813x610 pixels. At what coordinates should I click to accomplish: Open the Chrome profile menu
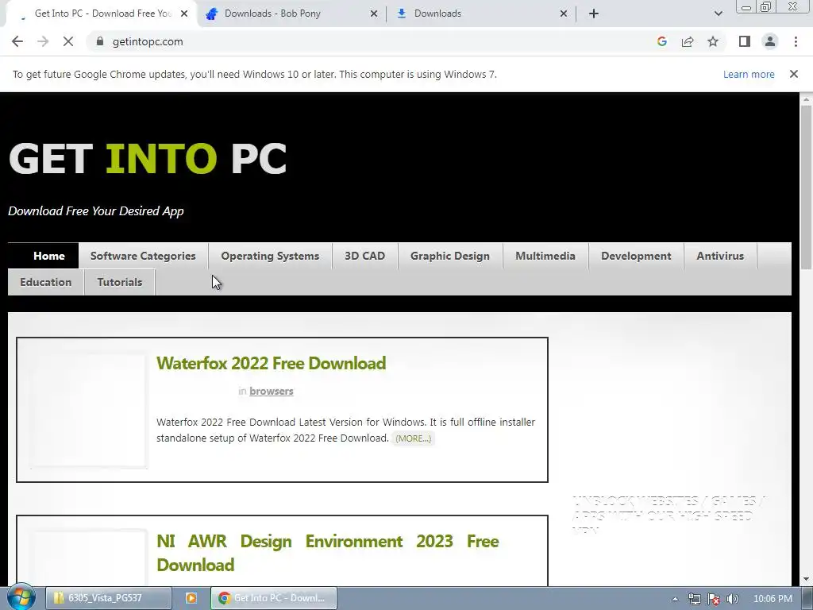click(x=770, y=41)
